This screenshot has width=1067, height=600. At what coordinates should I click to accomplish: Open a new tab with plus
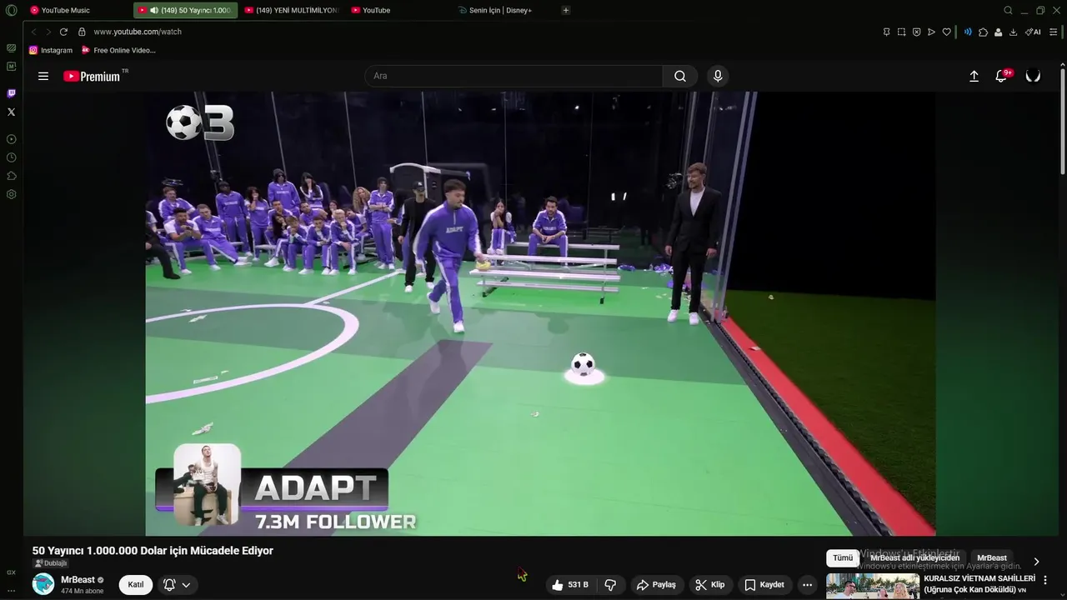(566, 10)
